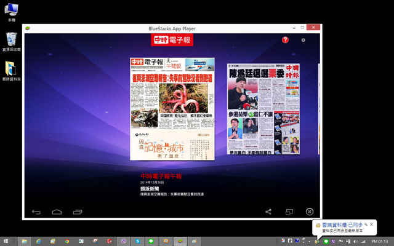Click the purple Viber tray icon
394x246 pixels.
tap(334, 242)
